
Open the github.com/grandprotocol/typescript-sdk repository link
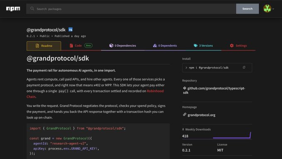point(214,91)
